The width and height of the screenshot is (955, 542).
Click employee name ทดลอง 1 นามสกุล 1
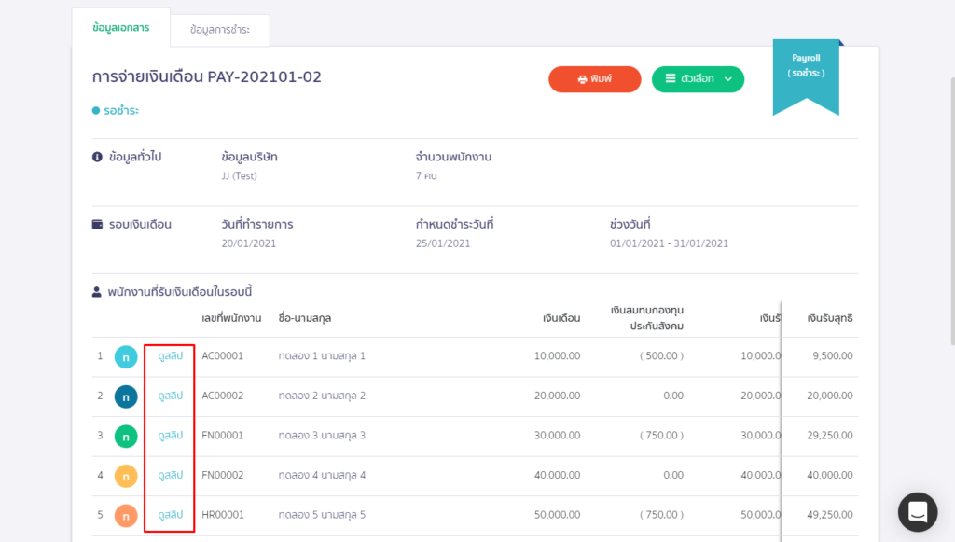[322, 356]
